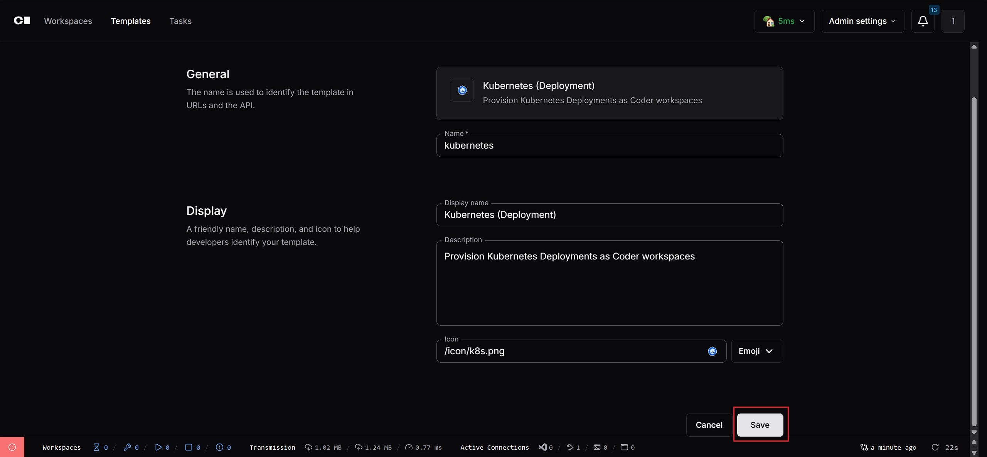
Task: Click the building workspaces wrench icon
Action: (x=127, y=447)
